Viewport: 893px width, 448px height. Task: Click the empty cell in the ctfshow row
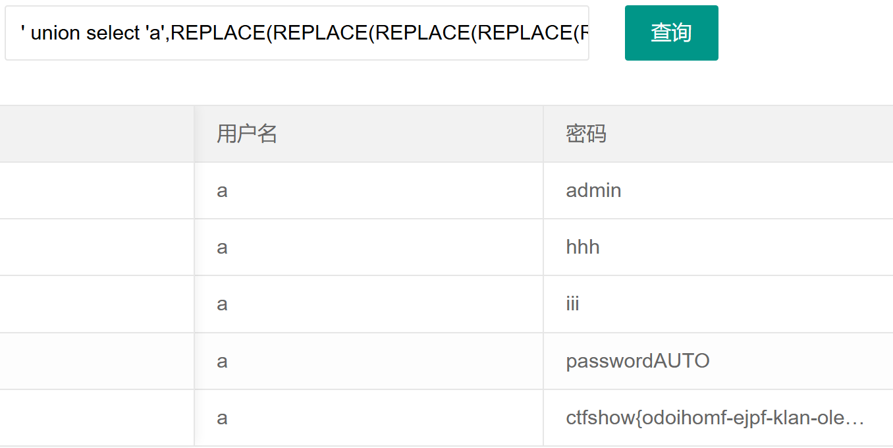97,418
